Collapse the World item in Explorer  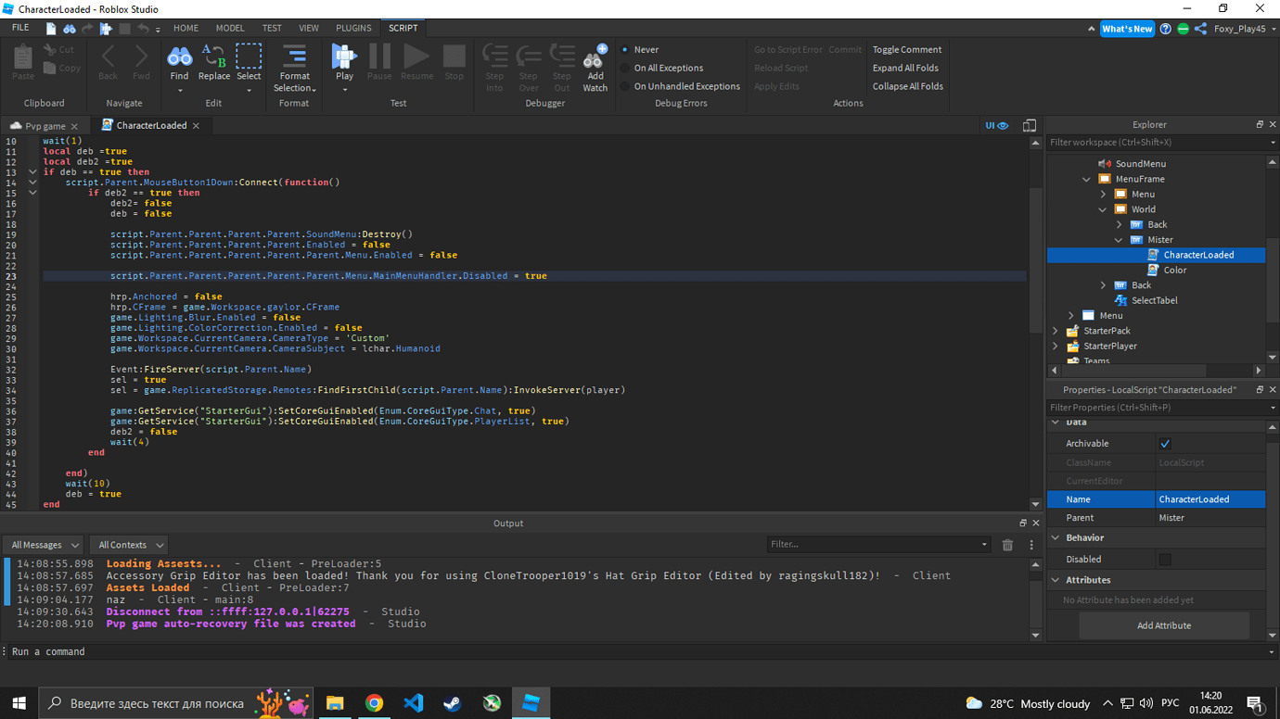[x=1102, y=208]
